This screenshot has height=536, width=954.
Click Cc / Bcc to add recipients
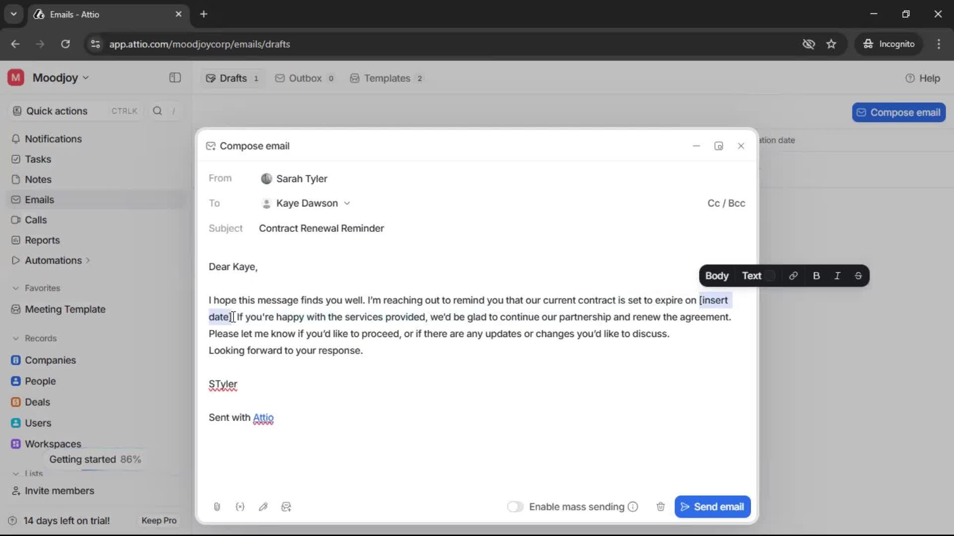click(x=726, y=203)
